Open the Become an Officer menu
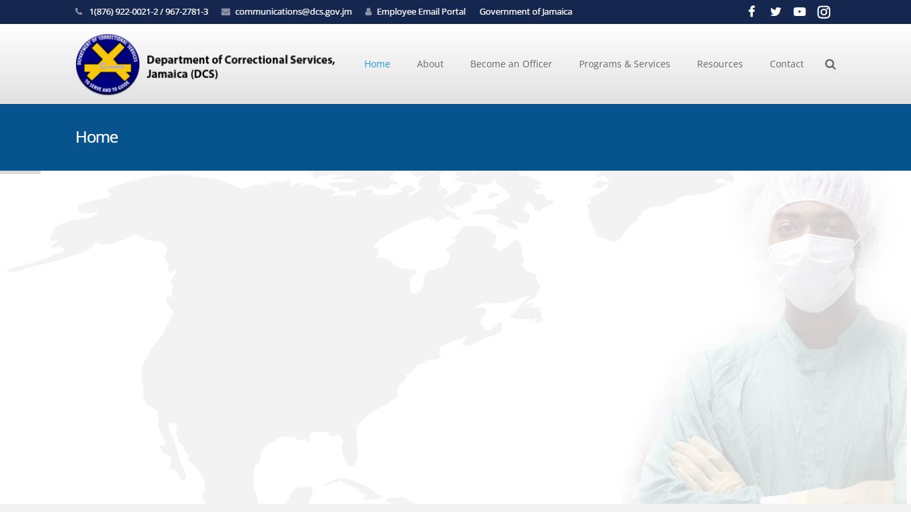Screen dimensions: 911x512 [x=511, y=64]
